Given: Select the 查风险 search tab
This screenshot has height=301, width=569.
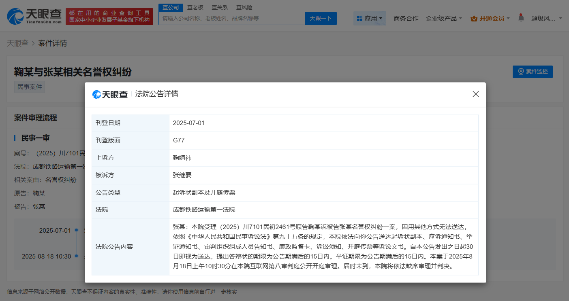Looking at the screenshot, I should point(244,7).
